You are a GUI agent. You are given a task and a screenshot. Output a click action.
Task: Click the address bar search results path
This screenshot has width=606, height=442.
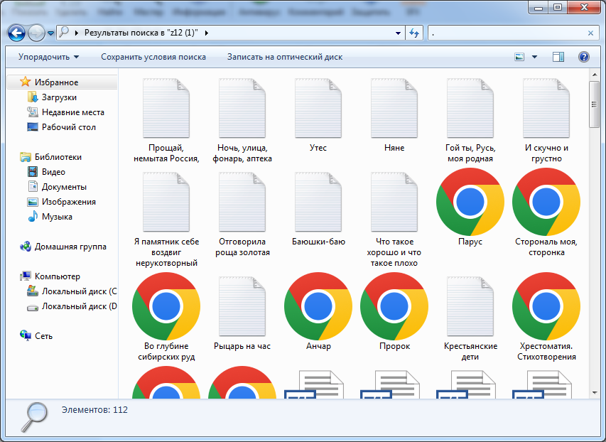(x=141, y=33)
